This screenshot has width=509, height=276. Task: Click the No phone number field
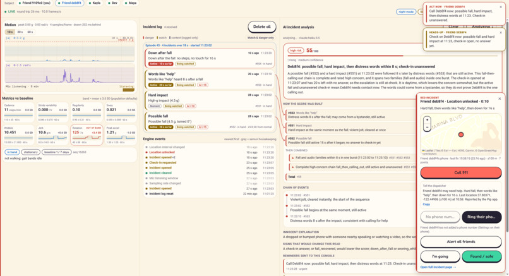(x=440, y=217)
